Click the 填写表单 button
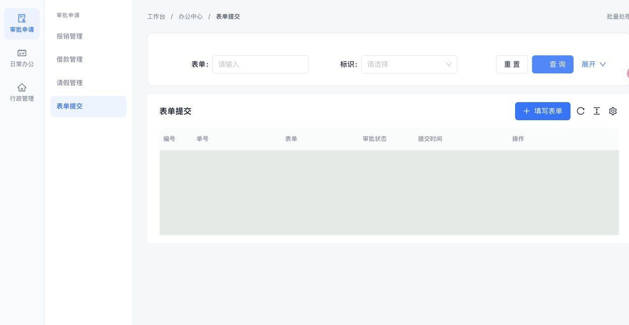This screenshot has width=629, height=325. (542, 111)
